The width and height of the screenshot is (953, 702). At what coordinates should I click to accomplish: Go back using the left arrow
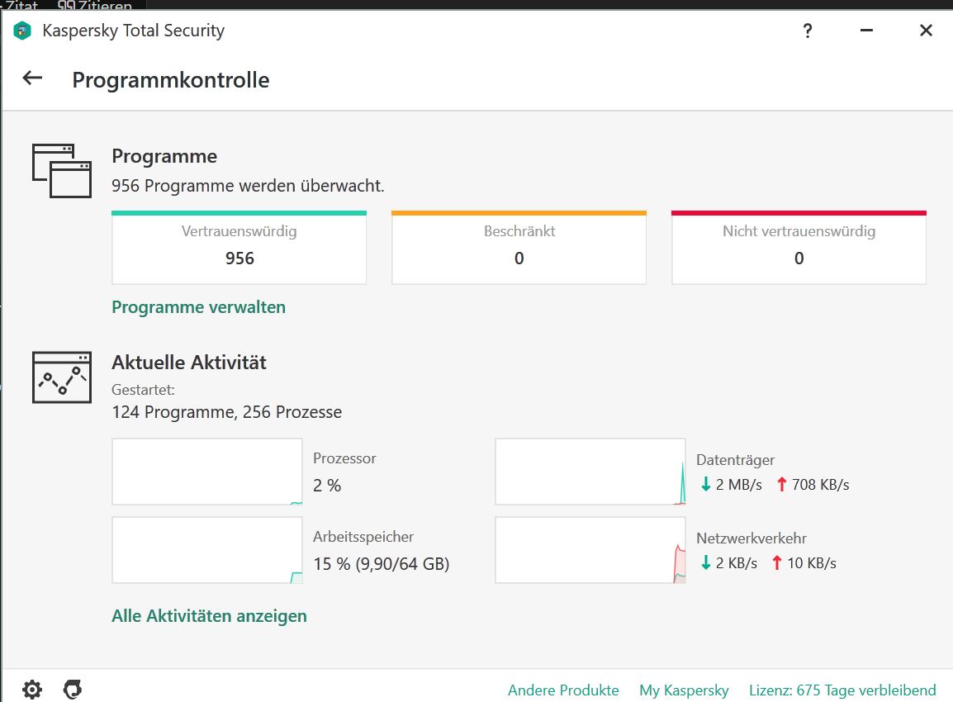[x=32, y=78]
